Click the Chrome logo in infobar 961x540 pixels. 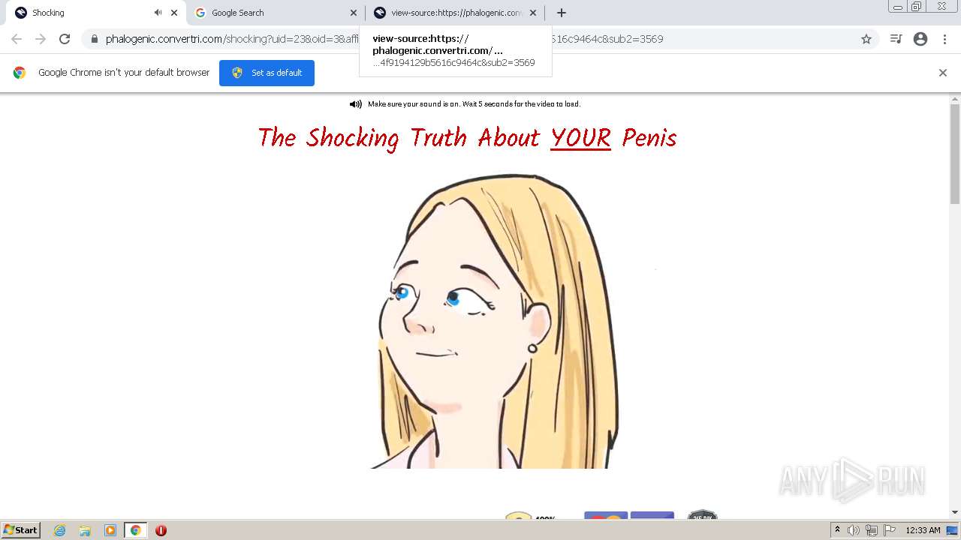tap(20, 73)
